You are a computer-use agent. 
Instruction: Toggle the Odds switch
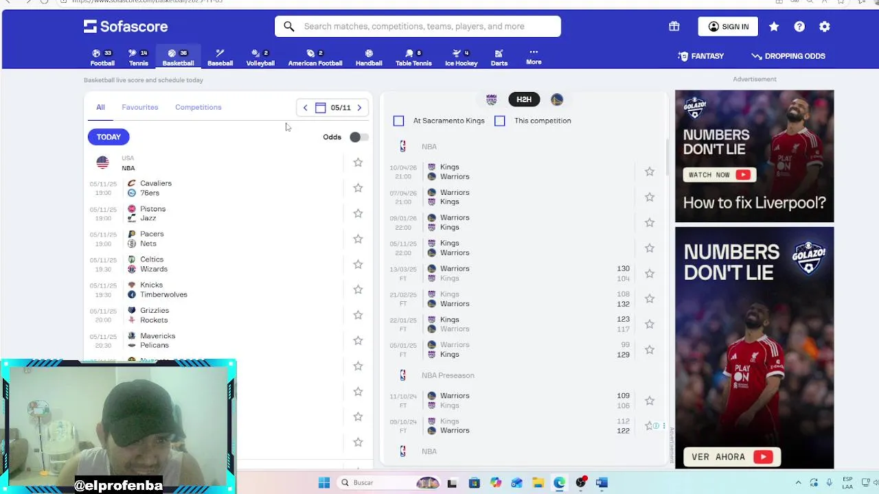[x=358, y=137]
